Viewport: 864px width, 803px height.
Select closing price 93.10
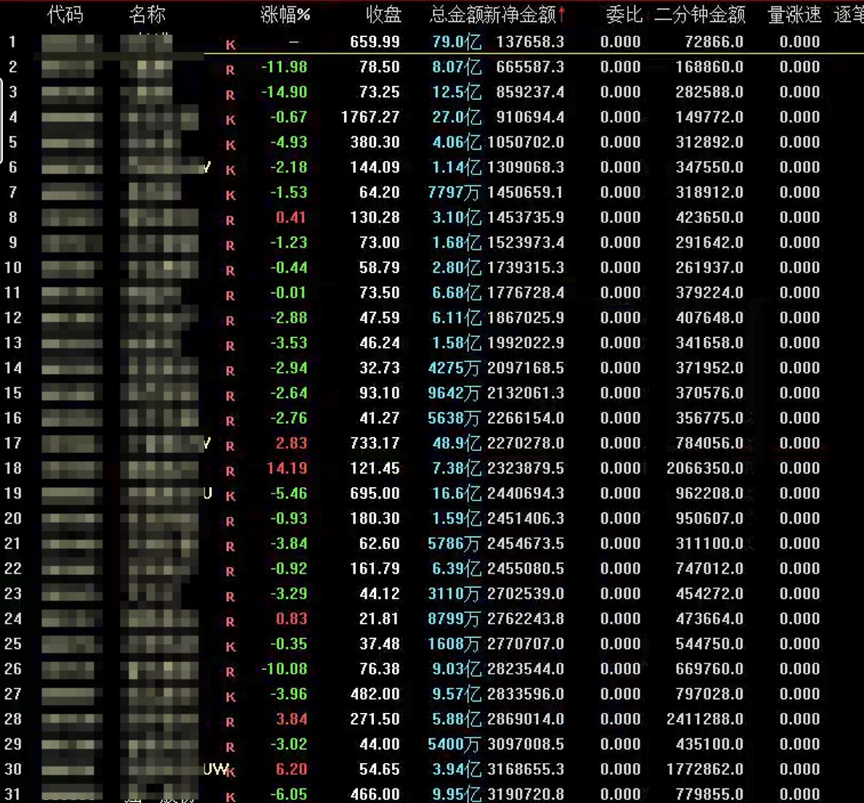coord(380,393)
